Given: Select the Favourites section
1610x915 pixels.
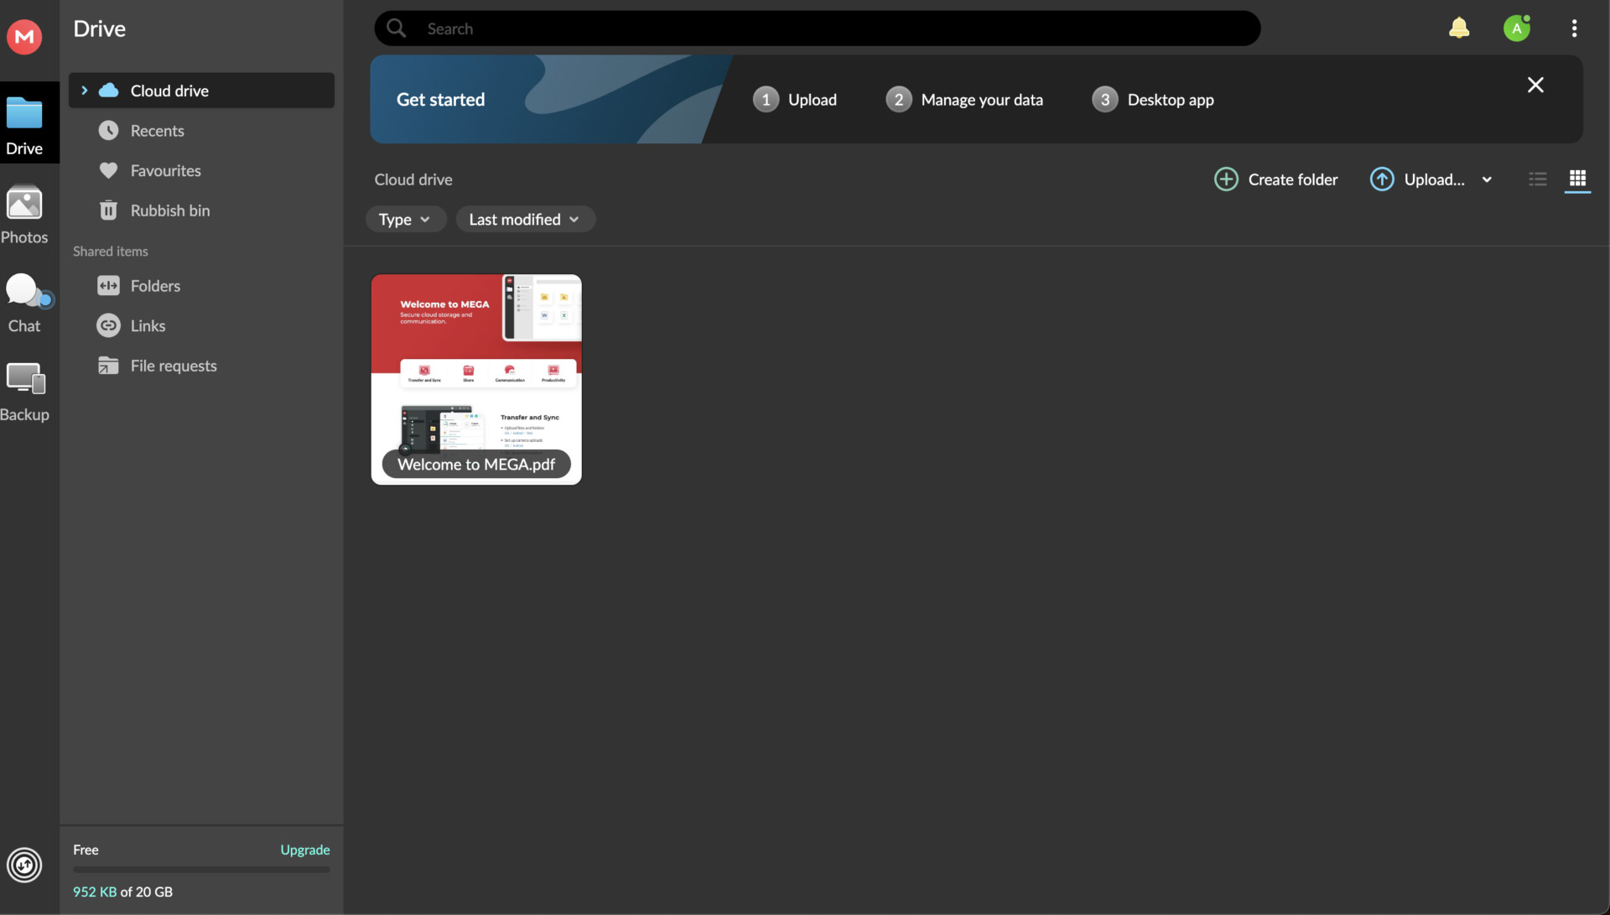Looking at the screenshot, I should 165,170.
